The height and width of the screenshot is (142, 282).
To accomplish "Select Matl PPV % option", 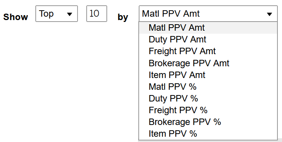I will [x=208, y=87].
